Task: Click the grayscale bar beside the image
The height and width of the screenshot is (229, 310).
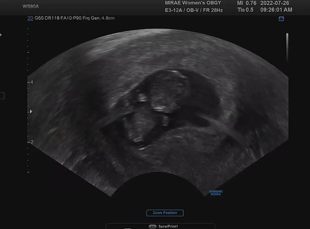Action: pos(287,48)
